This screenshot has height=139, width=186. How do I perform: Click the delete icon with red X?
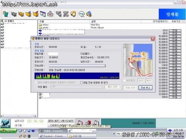(x=50, y=14)
